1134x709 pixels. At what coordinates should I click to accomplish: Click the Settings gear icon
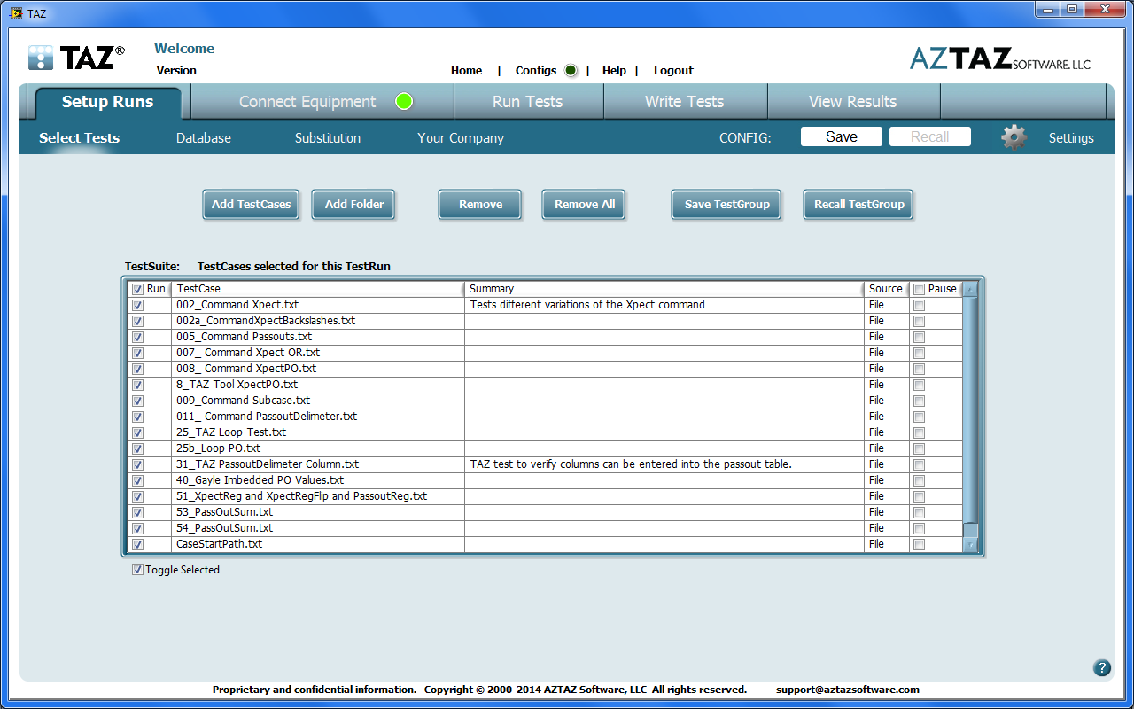[1014, 137]
